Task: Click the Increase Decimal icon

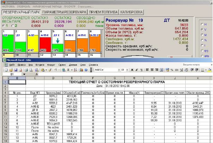Action: 181,70
